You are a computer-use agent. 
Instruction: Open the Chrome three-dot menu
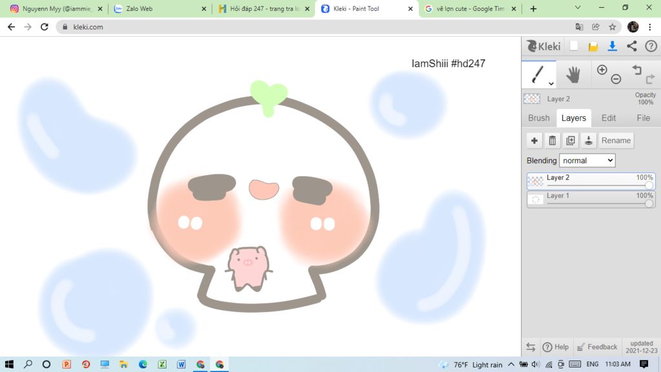pos(650,26)
